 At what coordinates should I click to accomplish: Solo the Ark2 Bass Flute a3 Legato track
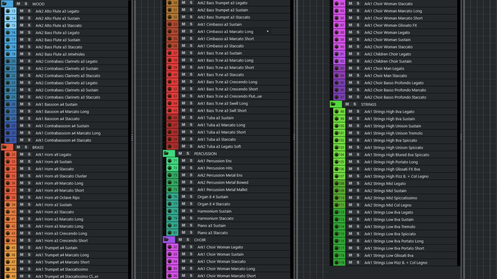29,32
